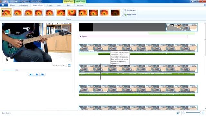Image resolution: width=206 pixels, height=116 pixels.
Task: Click the preview time counter text
Action: click(x=60, y=65)
